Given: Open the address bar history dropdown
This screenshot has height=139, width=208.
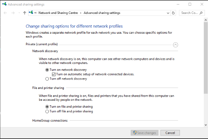Looking at the screenshot, I should click(168, 13).
